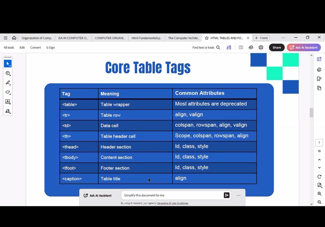
Task: Restore the window size button
Action: point(307,38)
